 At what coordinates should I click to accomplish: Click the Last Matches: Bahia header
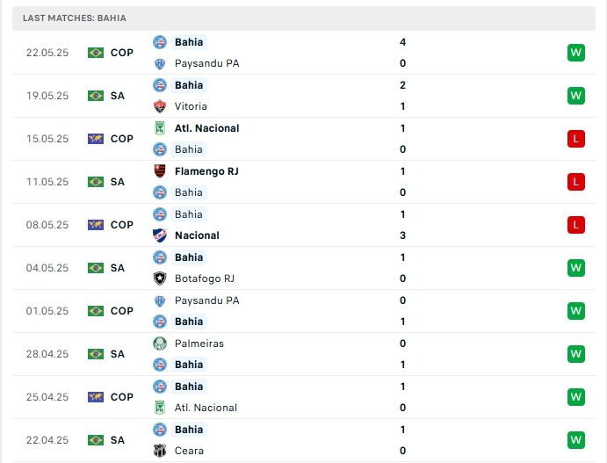74,18
